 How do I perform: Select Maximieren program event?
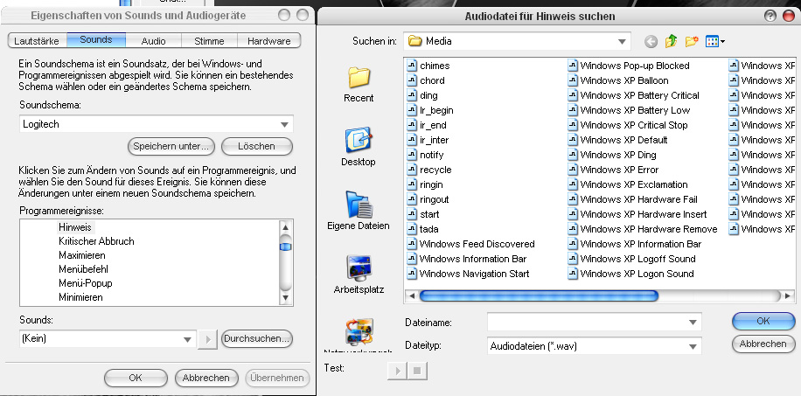point(82,255)
